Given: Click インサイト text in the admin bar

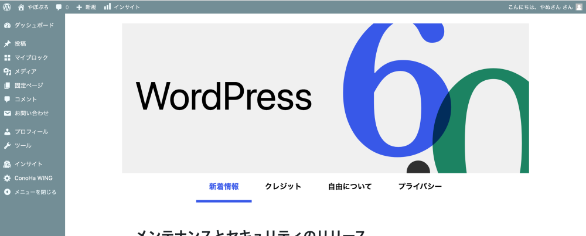Looking at the screenshot, I should (127, 7).
